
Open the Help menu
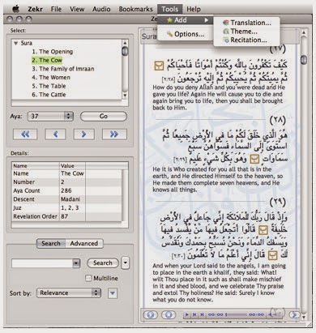click(x=194, y=9)
